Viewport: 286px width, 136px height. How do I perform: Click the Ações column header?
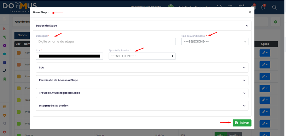[265, 44]
